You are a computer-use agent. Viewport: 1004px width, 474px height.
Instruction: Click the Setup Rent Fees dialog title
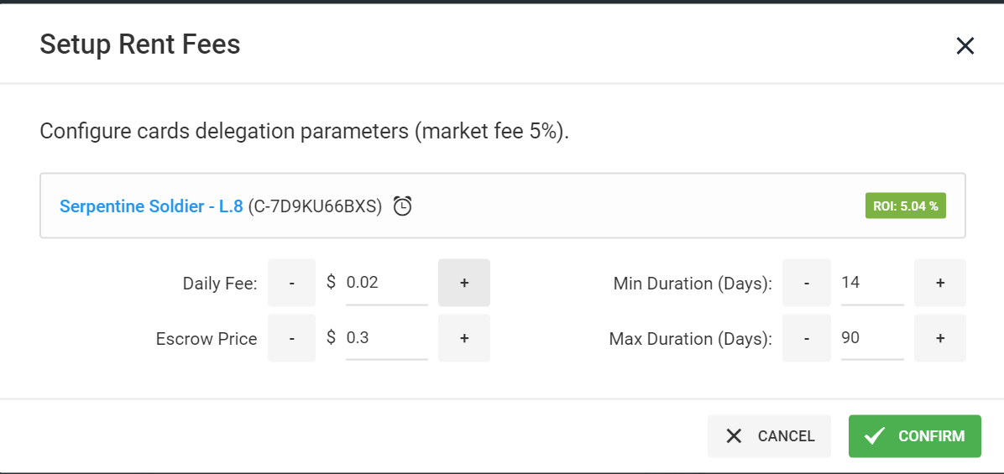click(139, 44)
